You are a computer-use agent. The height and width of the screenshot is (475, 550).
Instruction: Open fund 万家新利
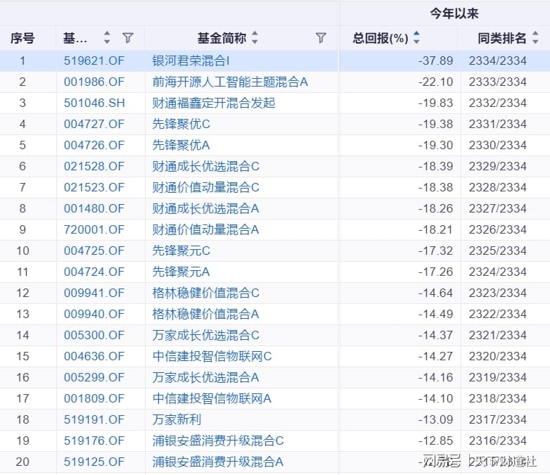pos(177,419)
